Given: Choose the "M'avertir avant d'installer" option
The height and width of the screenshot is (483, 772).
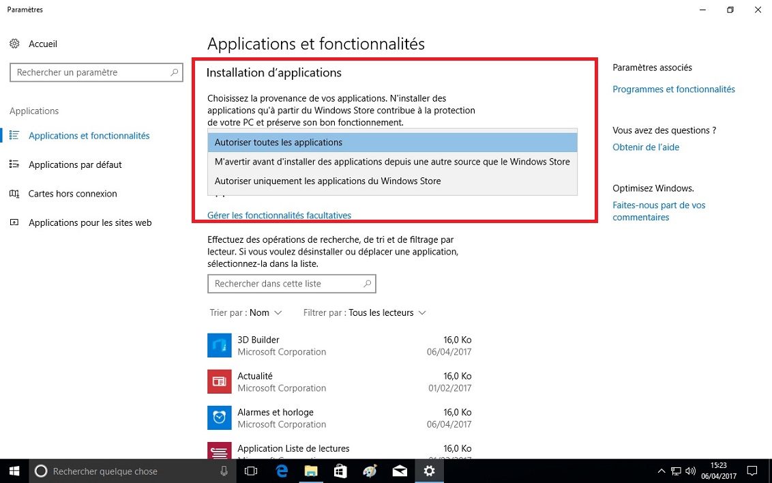Looking at the screenshot, I should (392, 162).
